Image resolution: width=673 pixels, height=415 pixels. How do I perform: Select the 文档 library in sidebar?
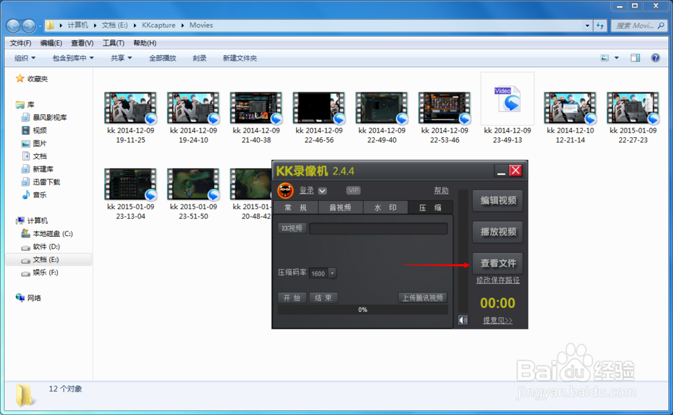[x=34, y=156]
